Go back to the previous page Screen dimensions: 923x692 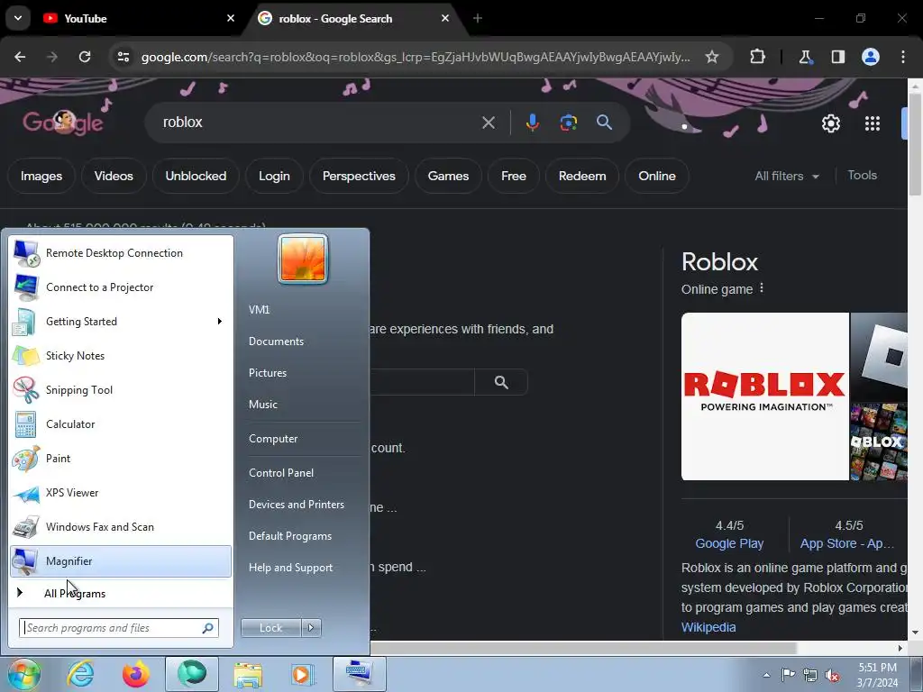(x=20, y=57)
